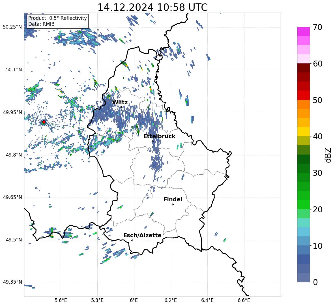The width and height of the screenshot is (335, 306).
Task: Click the colorbar tick label 40
Action: coord(317,136)
